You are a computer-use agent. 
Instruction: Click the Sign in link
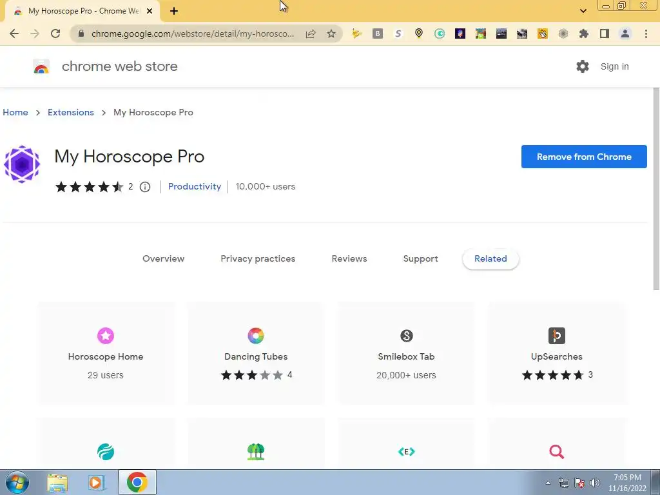(x=614, y=66)
